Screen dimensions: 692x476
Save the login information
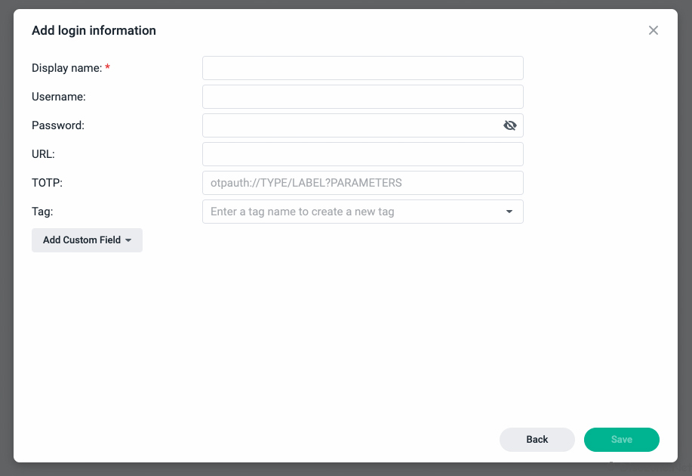click(x=621, y=439)
